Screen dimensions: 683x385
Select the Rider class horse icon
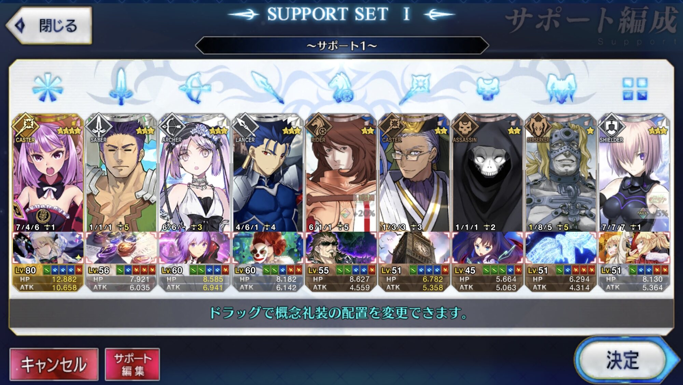(x=341, y=88)
